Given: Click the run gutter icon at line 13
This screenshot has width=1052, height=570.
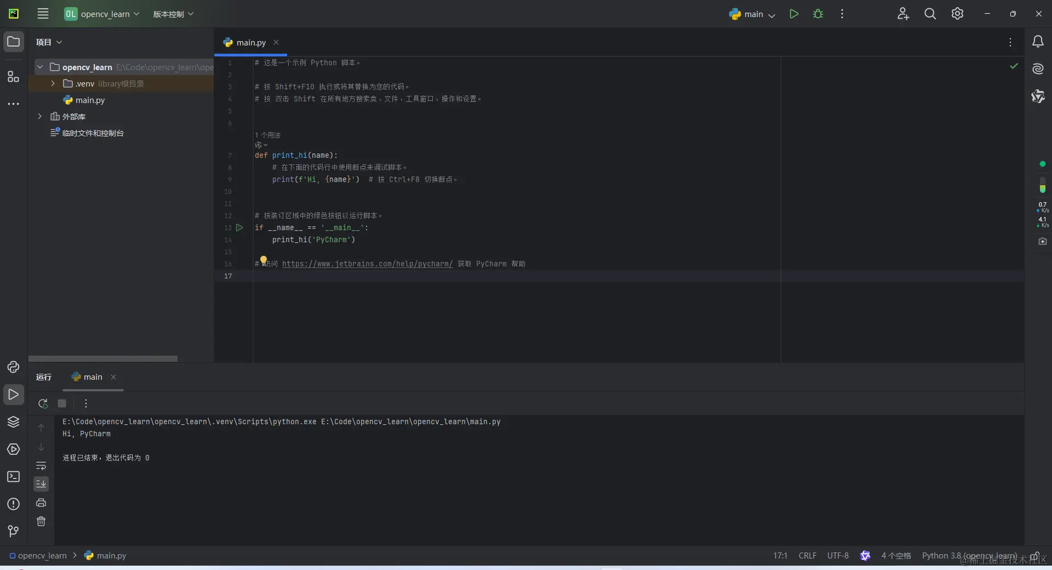Looking at the screenshot, I should 239,227.
